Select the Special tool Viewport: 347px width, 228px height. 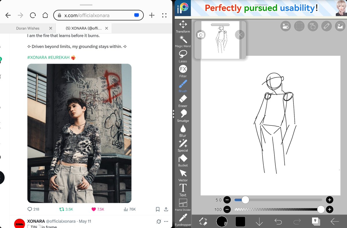click(x=183, y=146)
